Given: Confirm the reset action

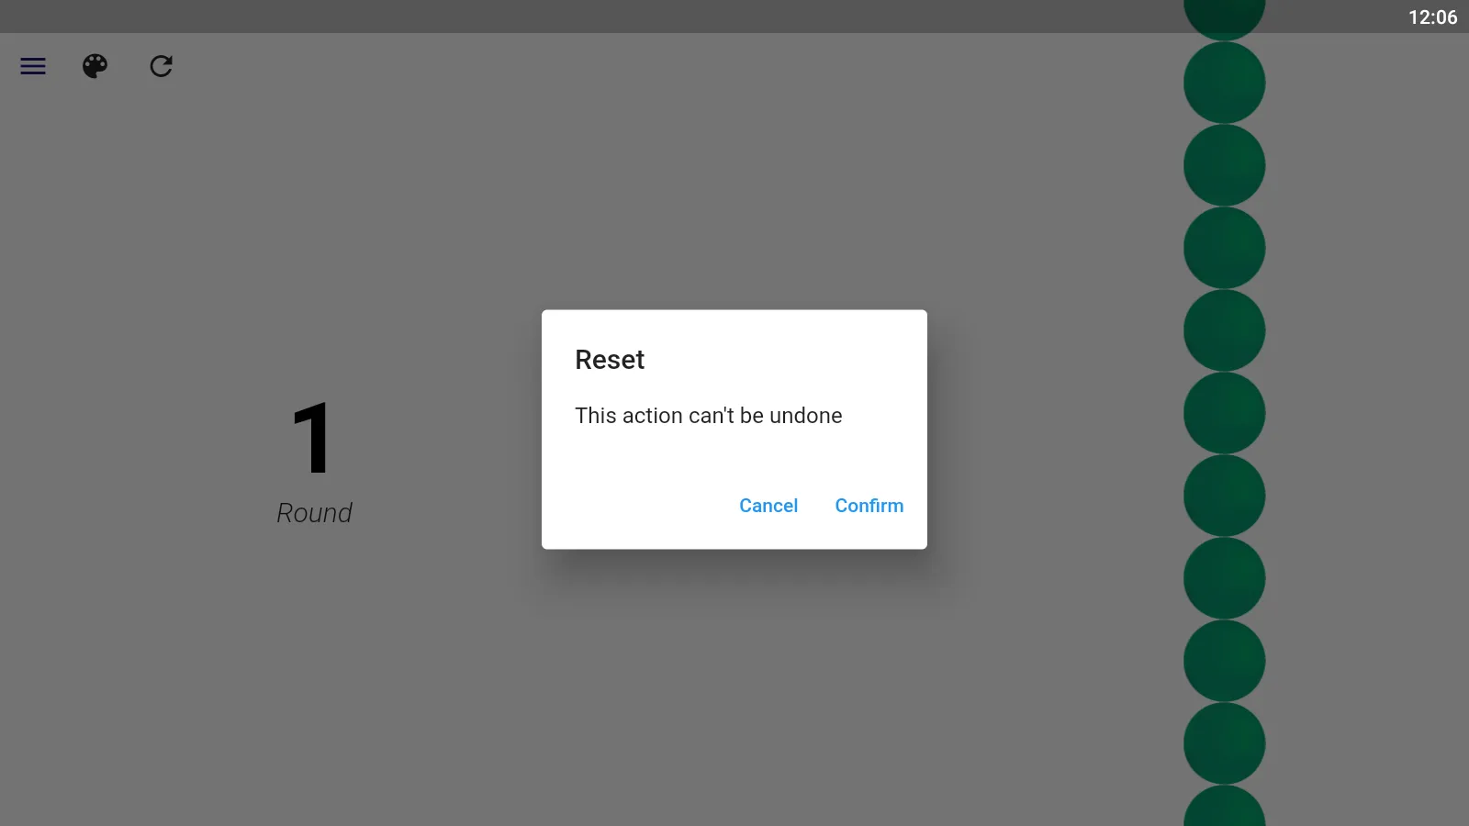Looking at the screenshot, I should [x=869, y=506].
